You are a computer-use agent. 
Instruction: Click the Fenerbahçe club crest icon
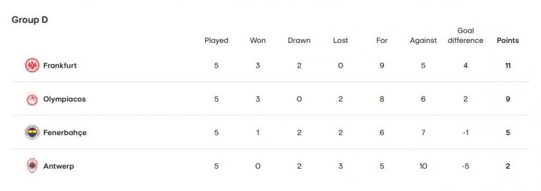[x=32, y=132]
